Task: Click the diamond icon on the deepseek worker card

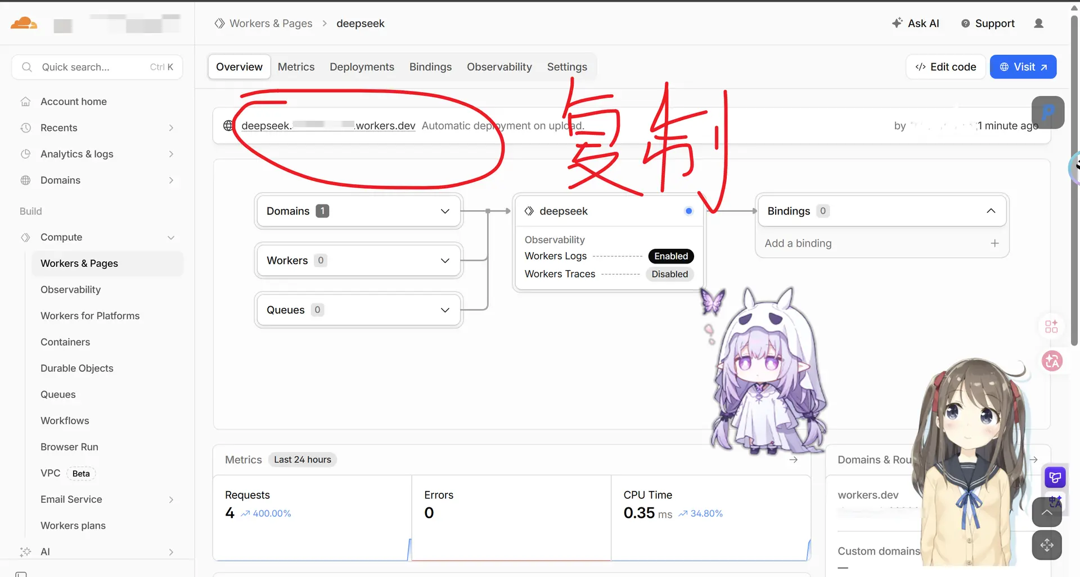Action: coord(529,211)
